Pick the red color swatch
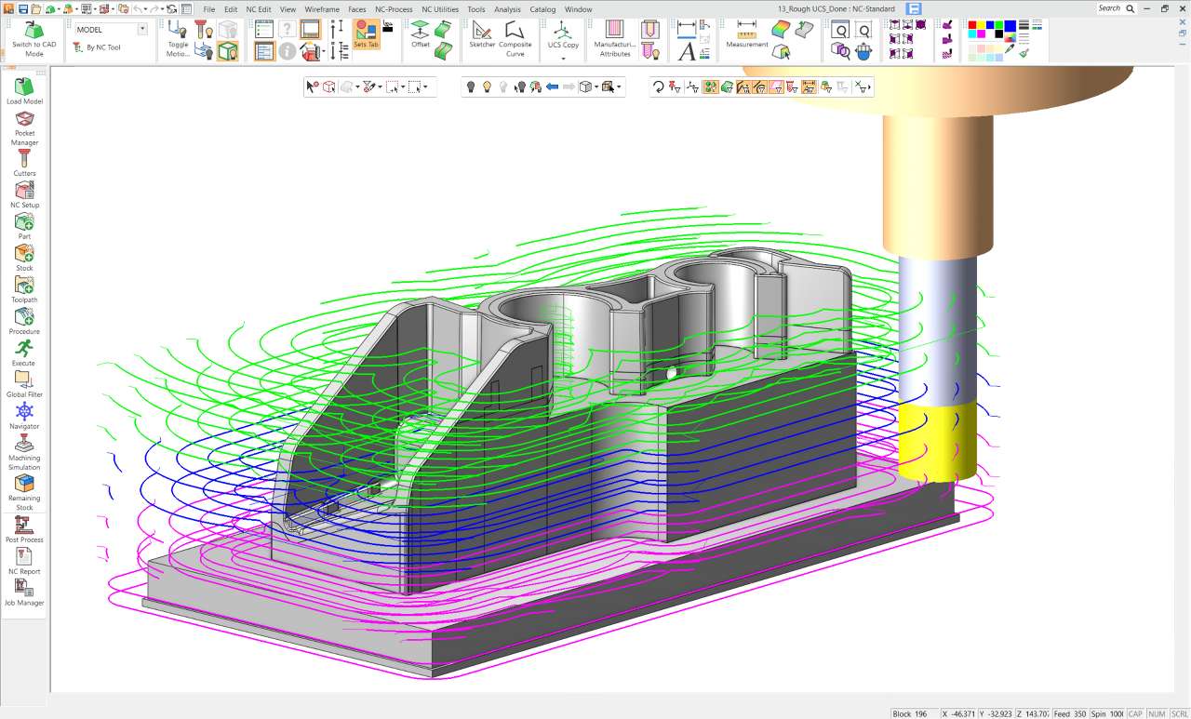The height and width of the screenshot is (719, 1191). (973, 25)
